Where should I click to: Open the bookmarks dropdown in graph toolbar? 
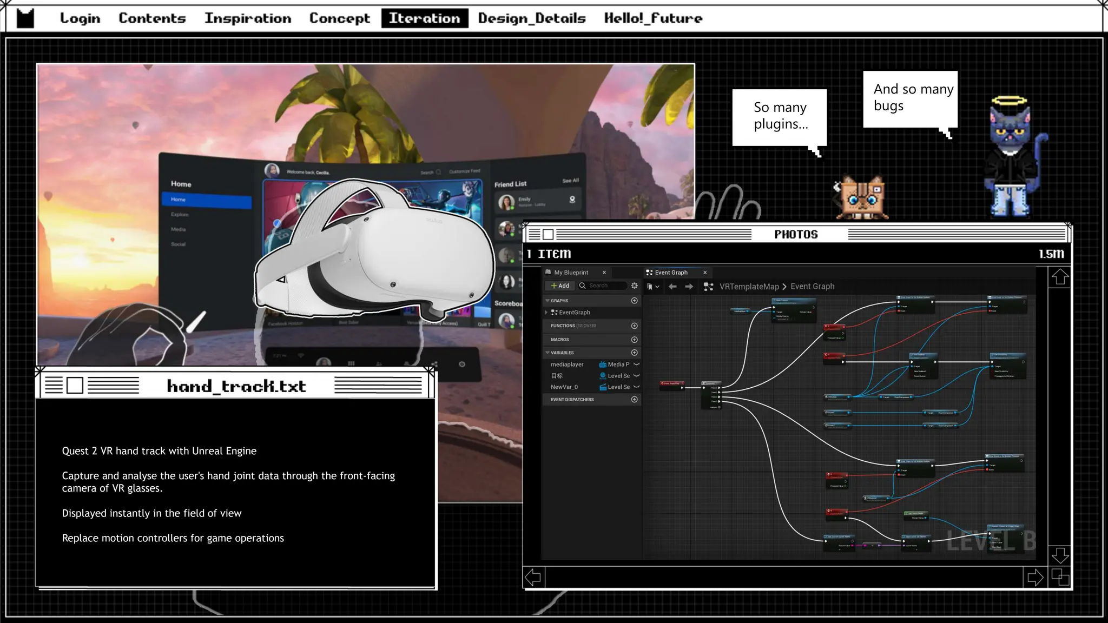pos(653,287)
